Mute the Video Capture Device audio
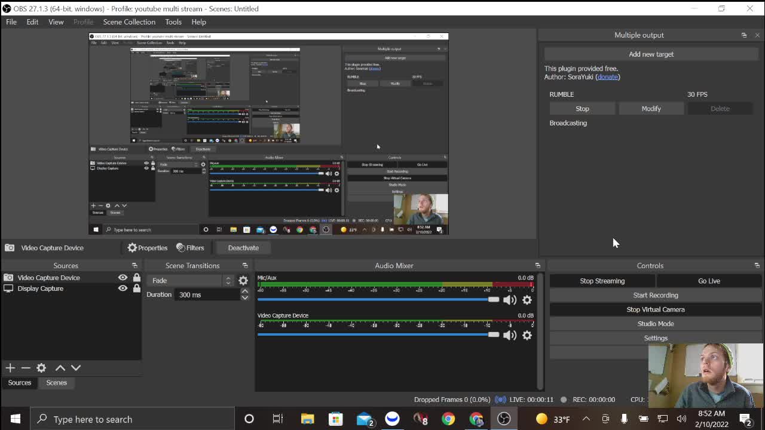The height and width of the screenshot is (430, 765). click(510, 335)
